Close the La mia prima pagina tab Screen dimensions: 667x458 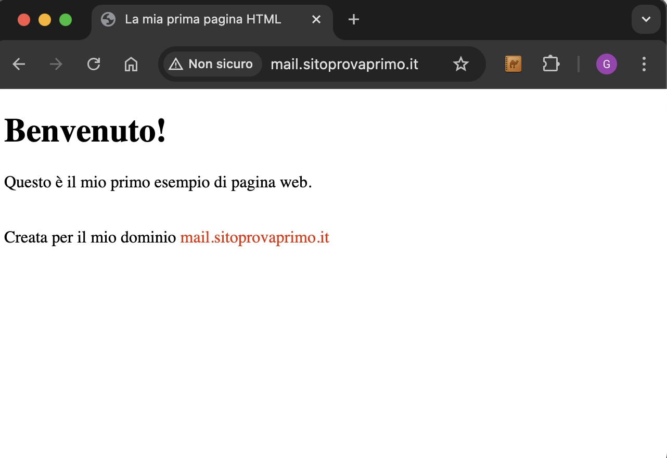[316, 20]
